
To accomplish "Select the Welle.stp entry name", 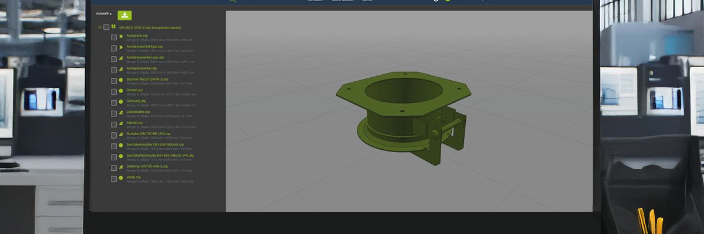I will pyautogui.click(x=134, y=177).
